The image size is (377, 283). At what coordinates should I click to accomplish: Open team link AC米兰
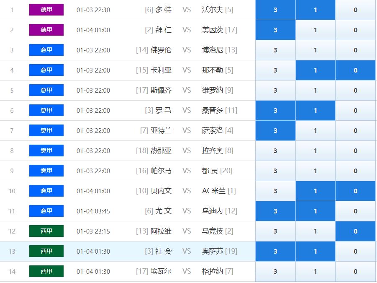click(x=214, y=191)
